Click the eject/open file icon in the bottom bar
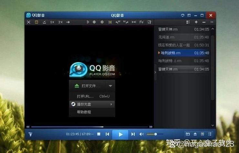 pos(195,134)
